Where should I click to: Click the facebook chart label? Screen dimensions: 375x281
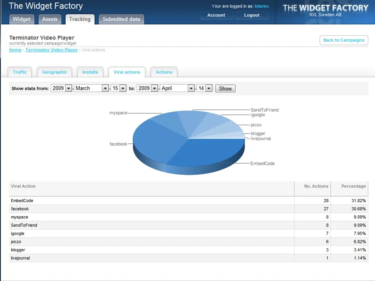[x=118, y=144]
